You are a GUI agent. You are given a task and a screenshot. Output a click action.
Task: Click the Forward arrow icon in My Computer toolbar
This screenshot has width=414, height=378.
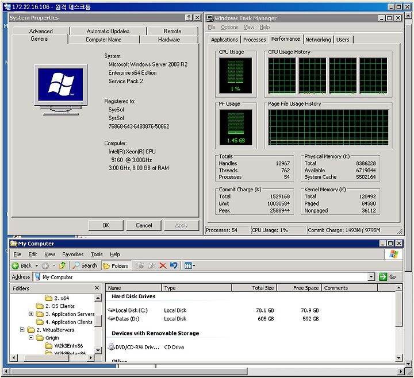pyautogui.click(x=45, y=265)
